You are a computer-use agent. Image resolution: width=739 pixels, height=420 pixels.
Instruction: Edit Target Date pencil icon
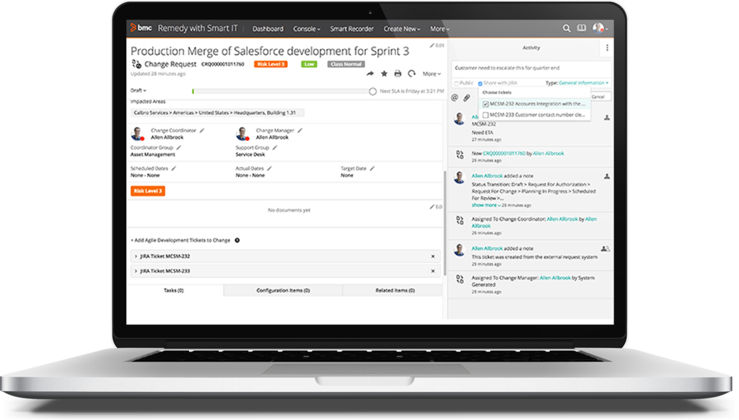click(372, 168)
